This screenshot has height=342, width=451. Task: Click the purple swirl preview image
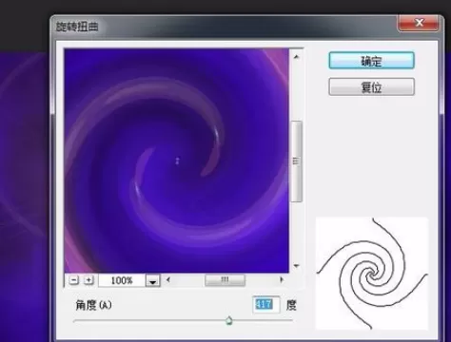[176, 161]
